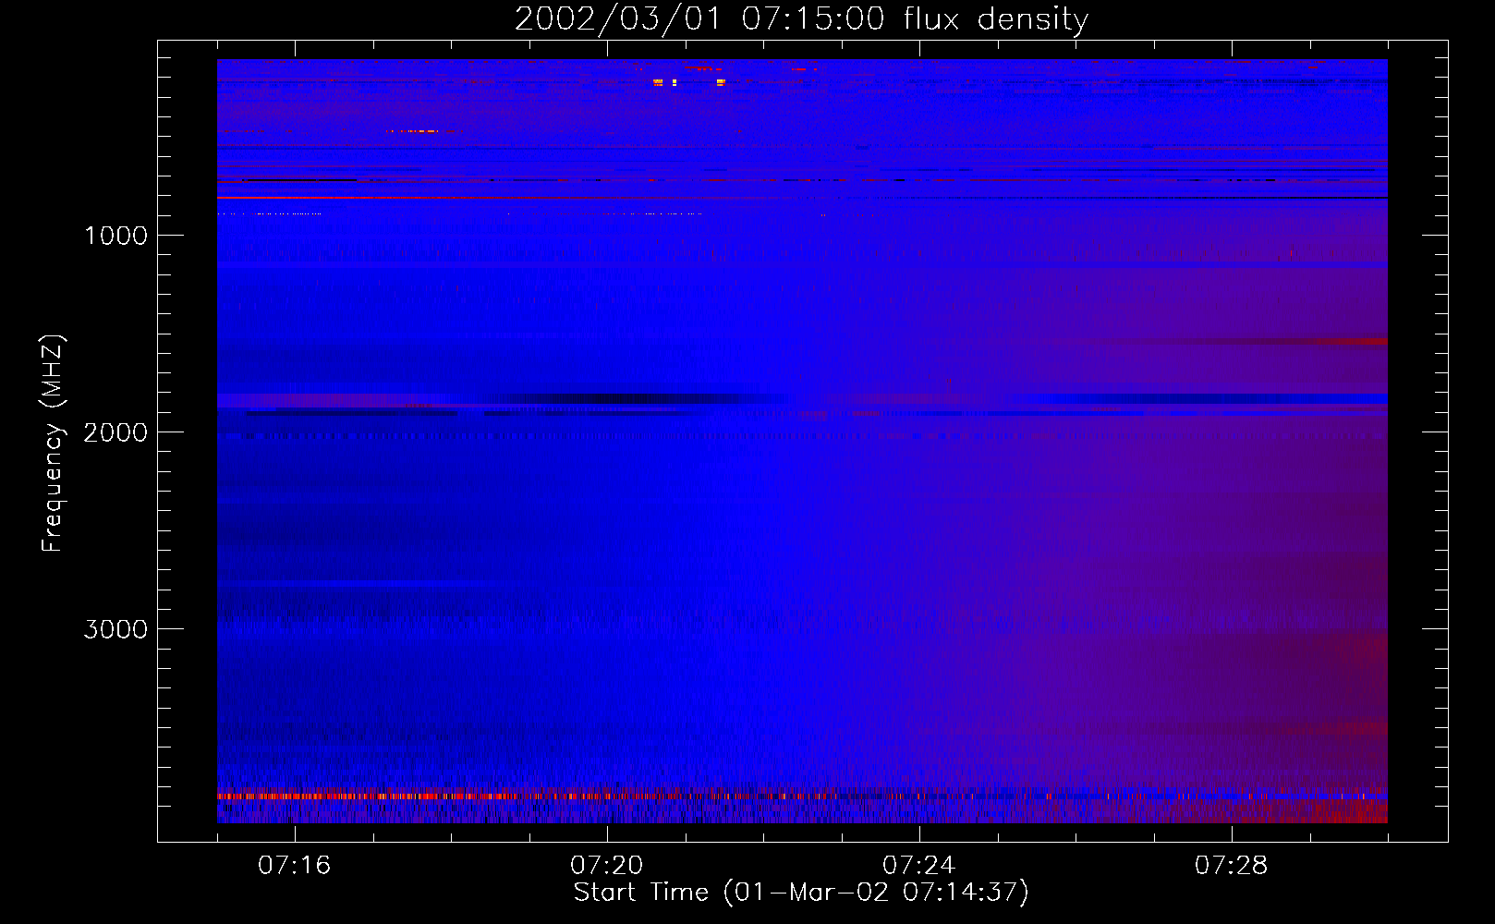Click the 07:24 time tick label
Image resolution: width=1495 pixels, height=924 pixels.
pos(919,866)
